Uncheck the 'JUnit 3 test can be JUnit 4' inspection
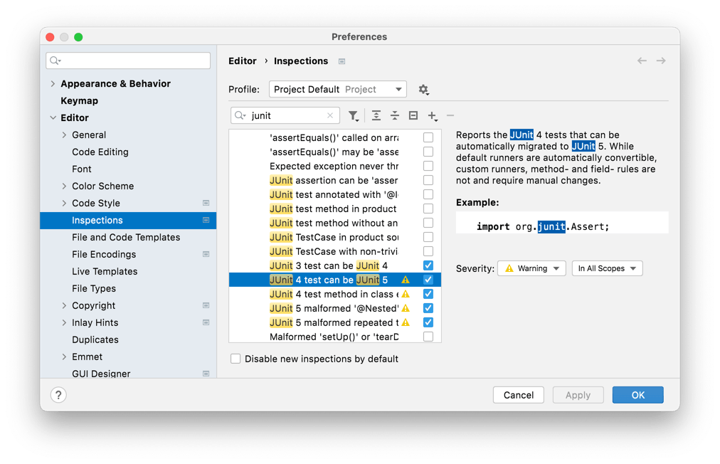Viewport: 720px width, 464px height. click(428, 265)
